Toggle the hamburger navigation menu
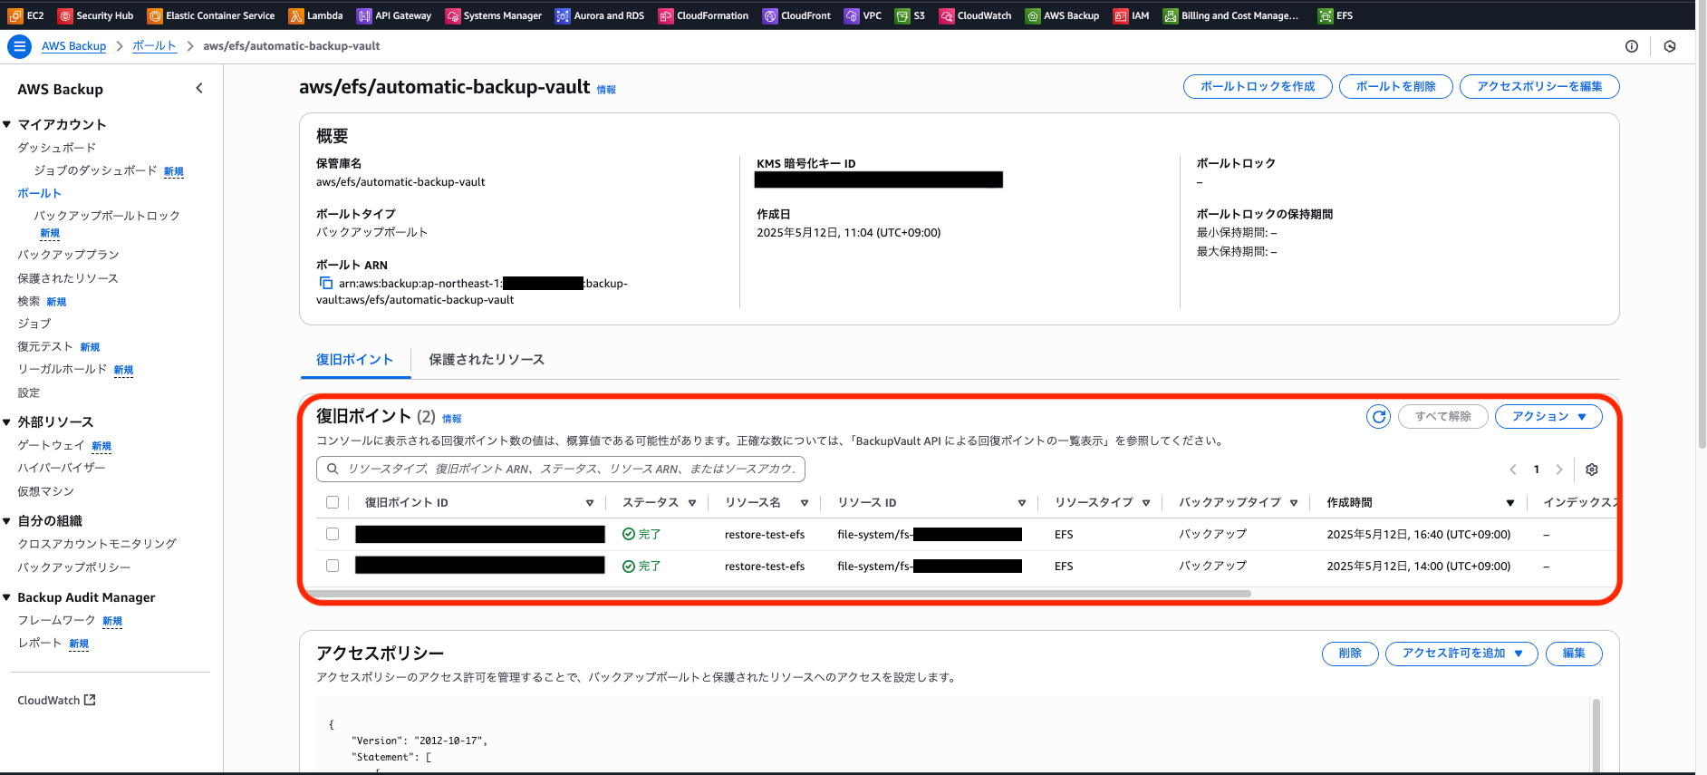The height and width of the screenshot is (775, 1707). click(19, 46)
